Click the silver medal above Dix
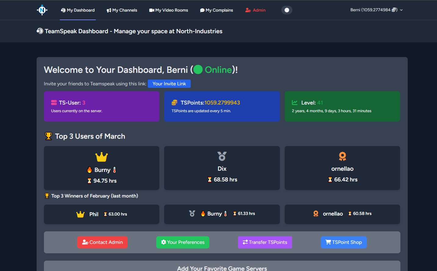 click(222, 156)
